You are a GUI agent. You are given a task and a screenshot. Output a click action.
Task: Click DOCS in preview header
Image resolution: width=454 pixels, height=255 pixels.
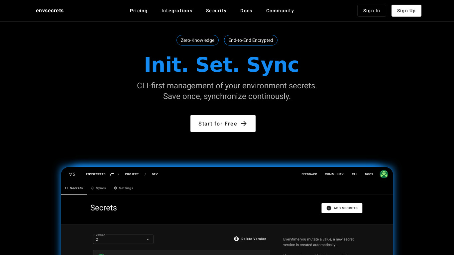pos(369,174)
